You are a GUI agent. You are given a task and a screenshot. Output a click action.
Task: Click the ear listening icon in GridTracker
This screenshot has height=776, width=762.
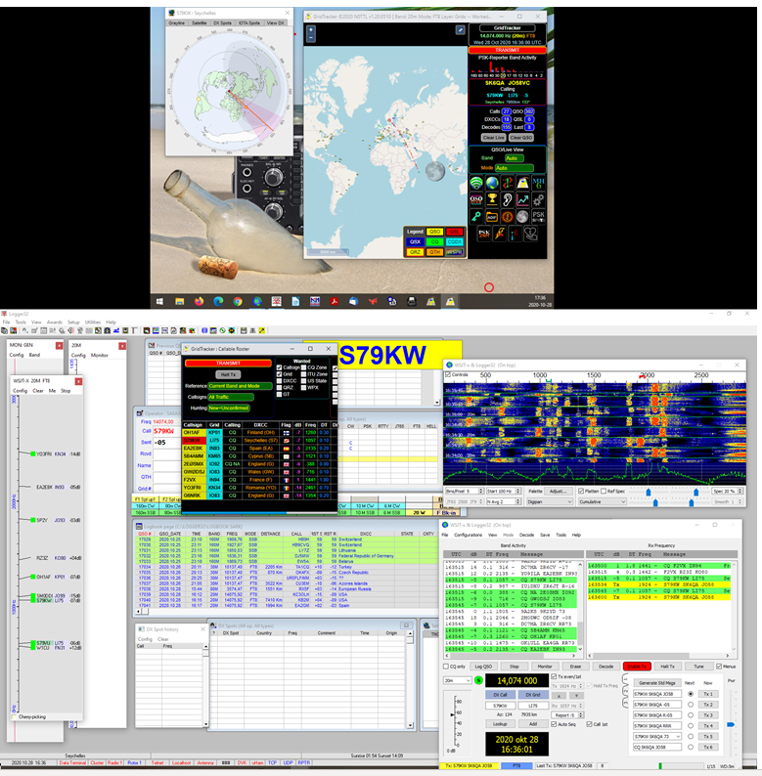[x=508, y=199]
